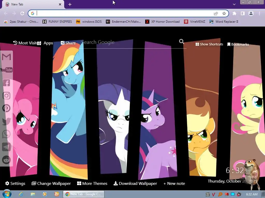Open the Most Visited menu
Image resolution: width=265 pixels, height=198 pixels.
[x=25, y=43]
